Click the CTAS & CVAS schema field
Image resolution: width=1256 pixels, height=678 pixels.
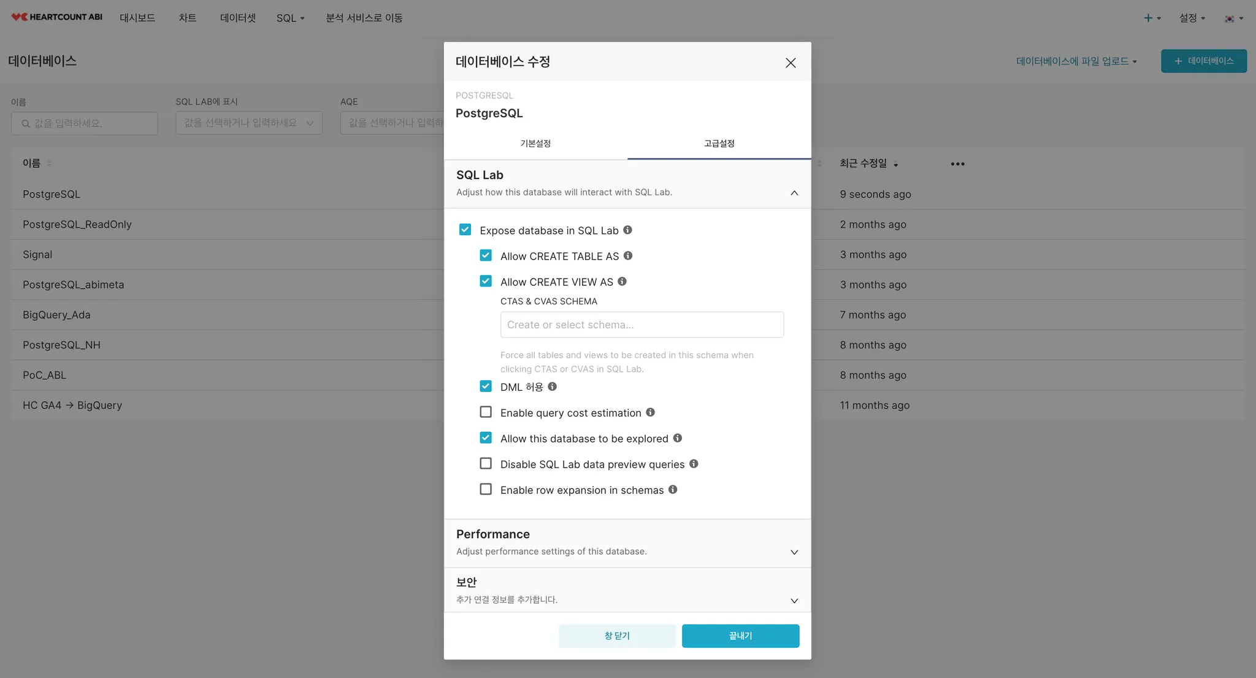(x=641, y=325)
